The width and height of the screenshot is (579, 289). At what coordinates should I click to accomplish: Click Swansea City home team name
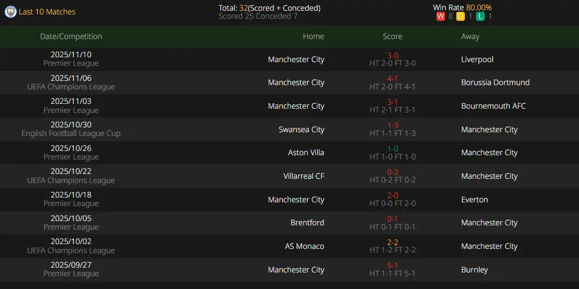click(302, 130)
